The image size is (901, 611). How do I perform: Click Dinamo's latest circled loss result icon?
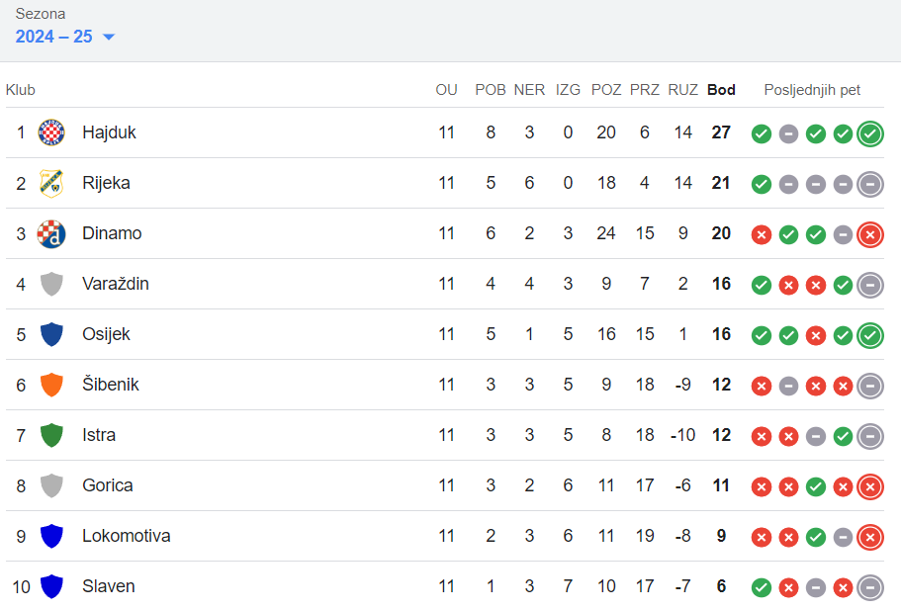point(870,234)
